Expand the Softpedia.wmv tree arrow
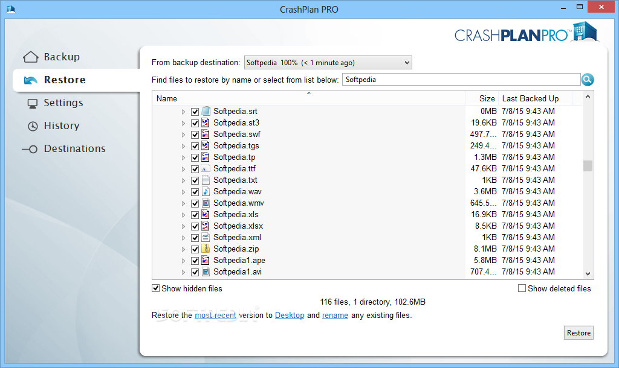The height and width of the screenshot is (368, 619). [x=183, y=203]
